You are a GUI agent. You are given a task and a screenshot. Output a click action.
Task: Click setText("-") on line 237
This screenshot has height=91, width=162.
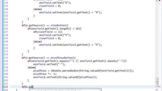tap(56, 64)
